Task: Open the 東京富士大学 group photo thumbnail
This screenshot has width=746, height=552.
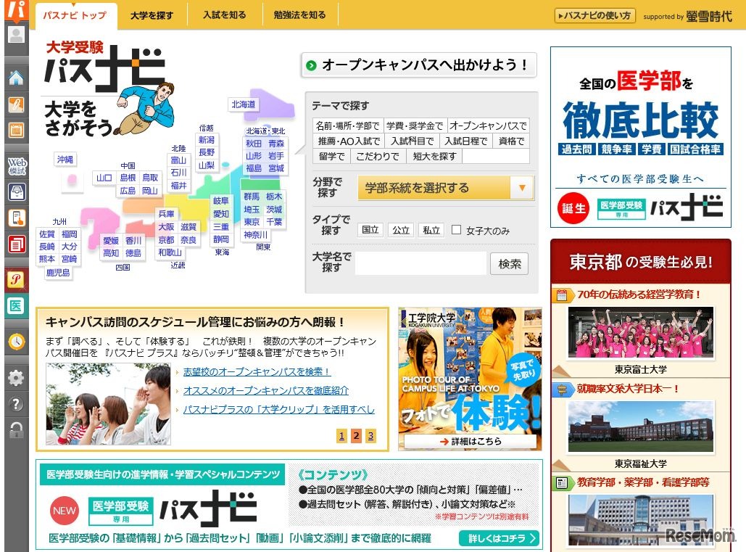Action: tap(641, 332)
